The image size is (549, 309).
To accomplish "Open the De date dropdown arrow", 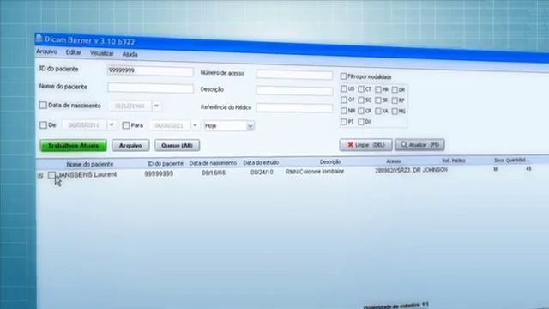I will (112, 125).
